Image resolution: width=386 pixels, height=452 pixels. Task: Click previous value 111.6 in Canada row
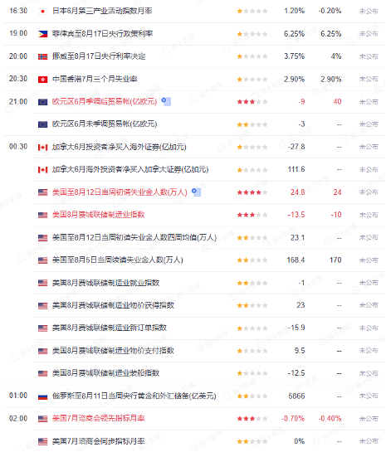pyautogui.click(x=296, y=169)
